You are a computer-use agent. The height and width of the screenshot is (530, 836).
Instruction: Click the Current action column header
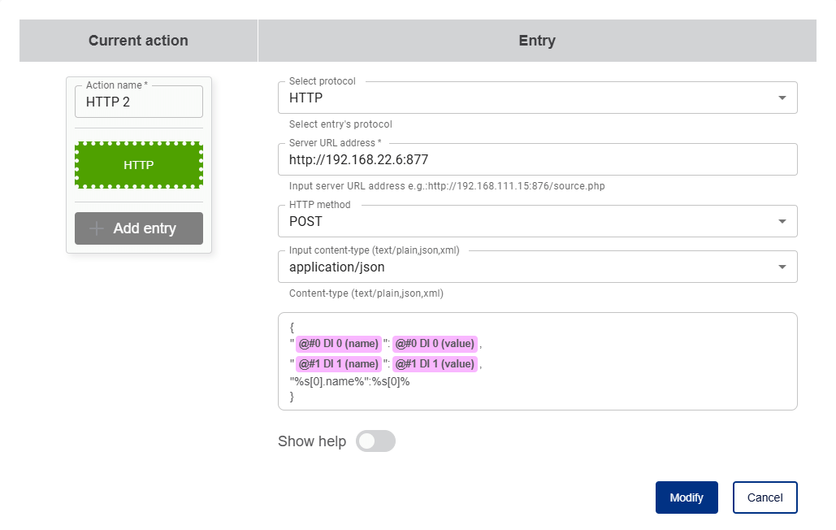(x=138, y=41)
